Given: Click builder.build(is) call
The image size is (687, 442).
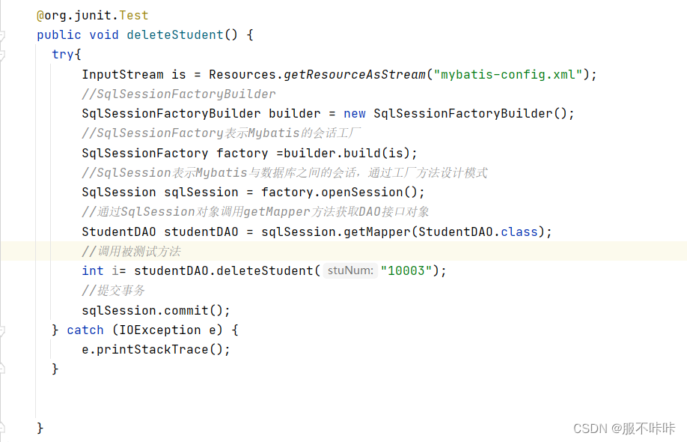Looking at the screenshot, I should pos(346,153).
